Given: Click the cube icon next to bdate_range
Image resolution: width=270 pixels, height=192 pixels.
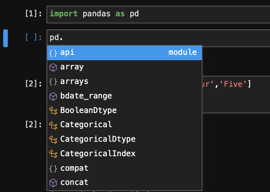Looking at the screenshot, I should 53,96.
